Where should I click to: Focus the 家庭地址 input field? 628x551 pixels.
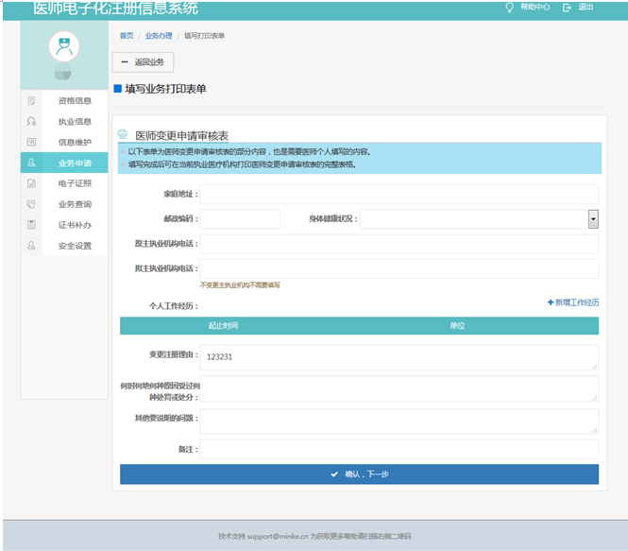(399, 194)
